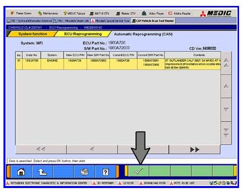Screen dimensions: 244x191
Task: Open Adobe Reader from toolbar
Action: pyautogui.click(x=180, y=13)
